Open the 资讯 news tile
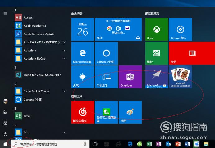The width and height of the screenshot is (215, 148). pyautogui.click(x=192, y=53)
